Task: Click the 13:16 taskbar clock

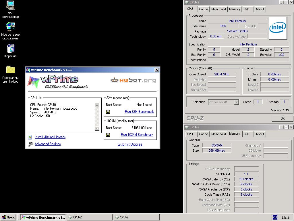Action: click(x=285, y=218)
